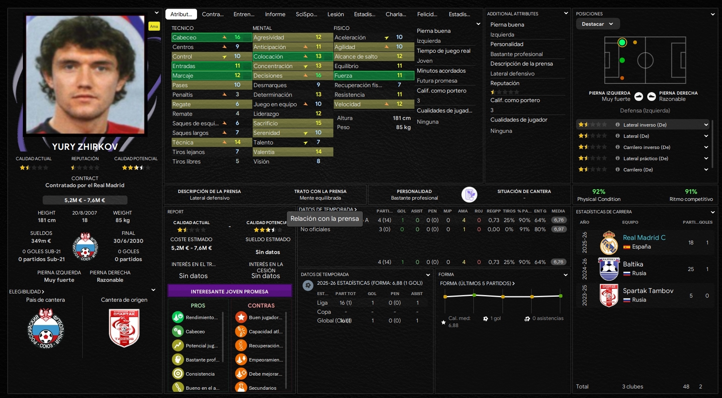Go to the SciSpo... tab
This screenshot has width=722, height=398.
click(x=306, y=14)
